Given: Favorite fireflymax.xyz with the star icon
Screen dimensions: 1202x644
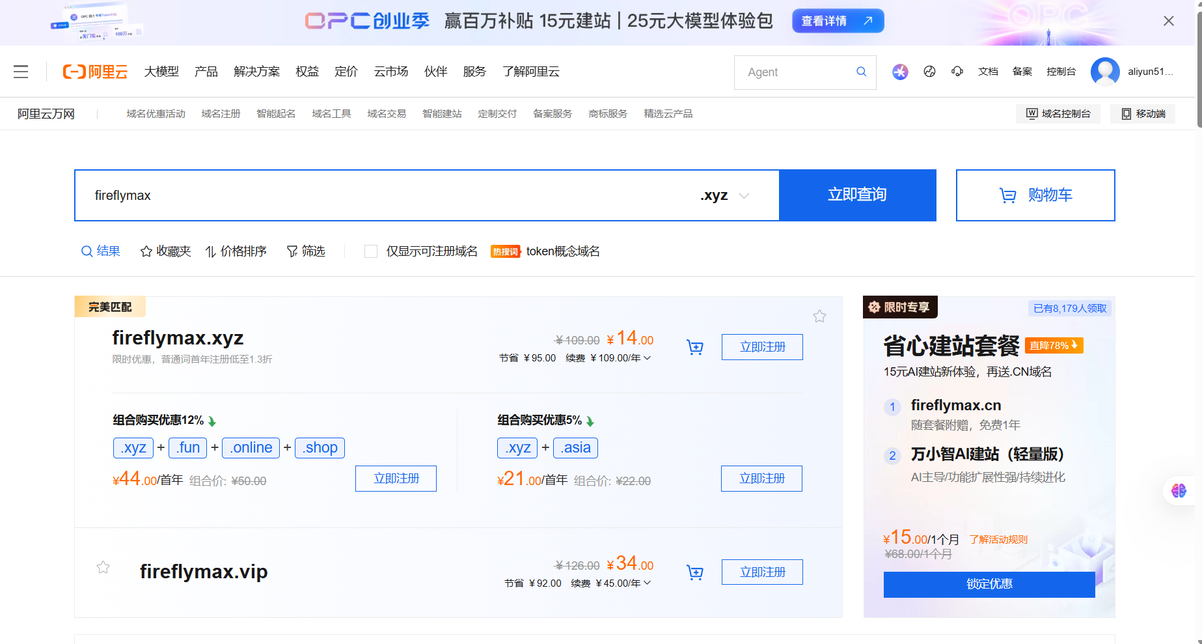Looking at the screenshot, I should (819, 316).
